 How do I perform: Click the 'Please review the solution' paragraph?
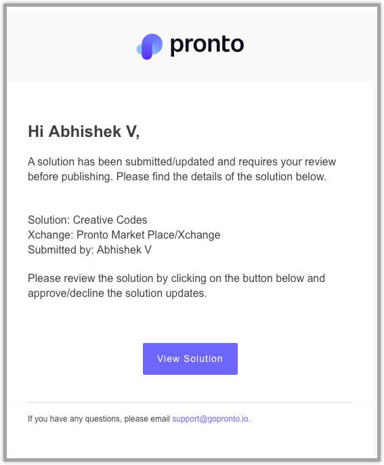(176, 285)
